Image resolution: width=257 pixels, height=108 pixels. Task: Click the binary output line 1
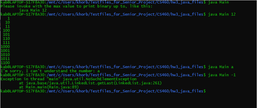[x=9, y=18]
